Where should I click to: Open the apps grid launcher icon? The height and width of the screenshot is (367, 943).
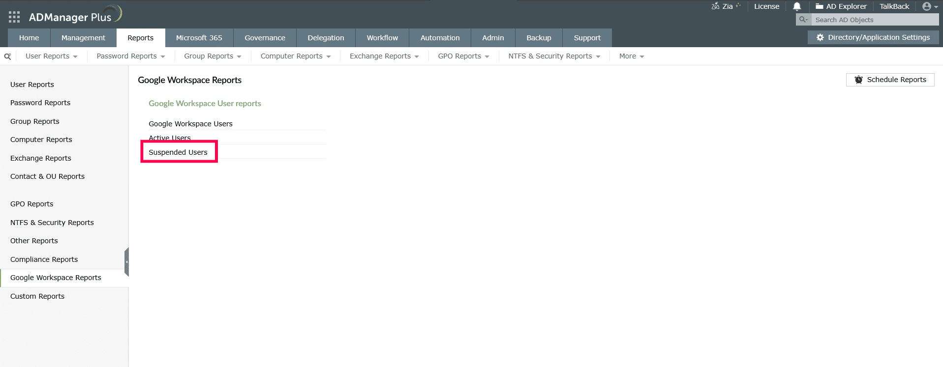coord(14,17)
